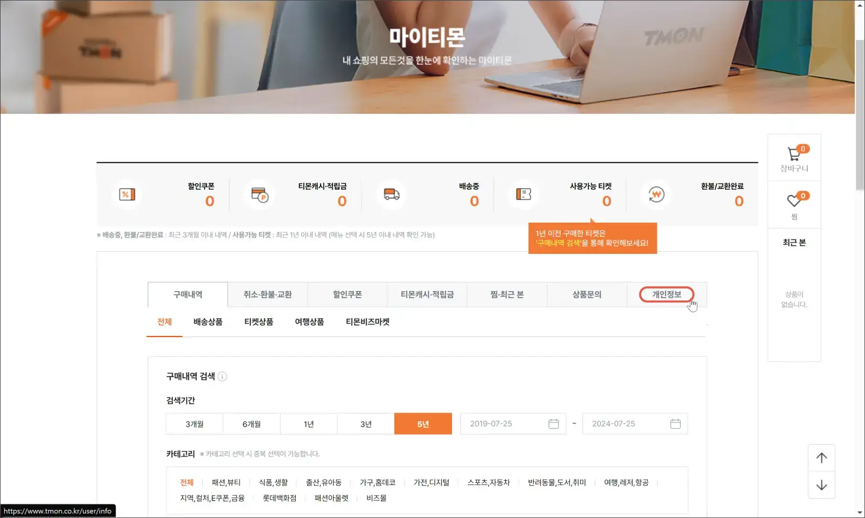Select the 지역,컬처,E쿠폰,금융 category
The image size is (865, 518).
tap(212, 498)
